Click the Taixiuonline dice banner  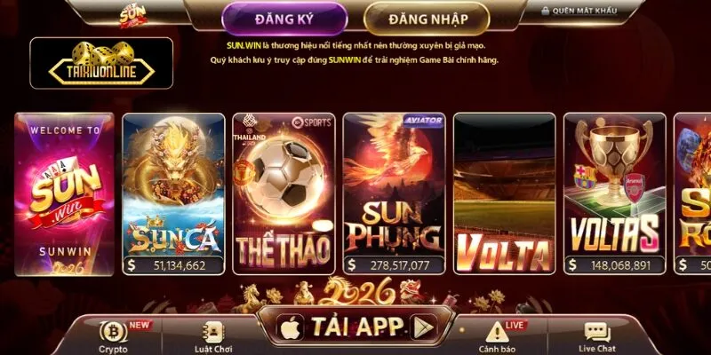point(101,63)
